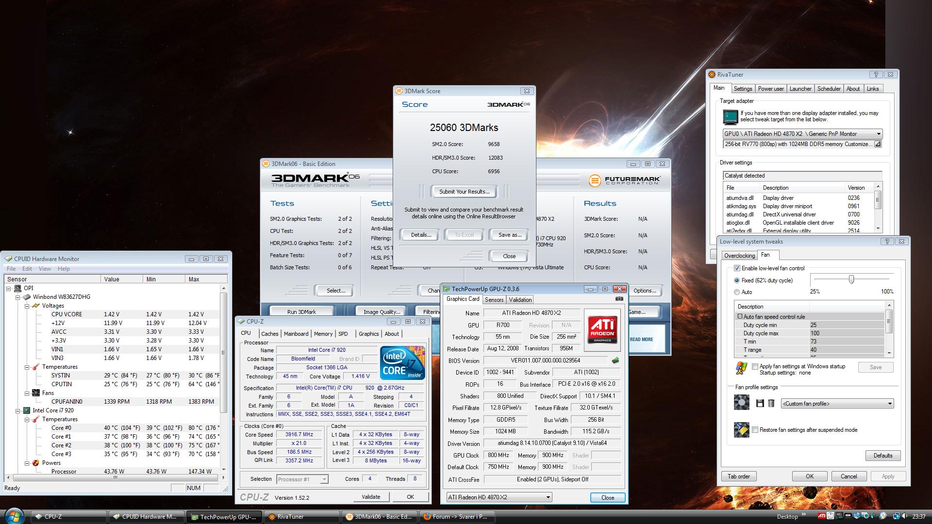Click the Winbond W83627DHG chip icon

27,297
